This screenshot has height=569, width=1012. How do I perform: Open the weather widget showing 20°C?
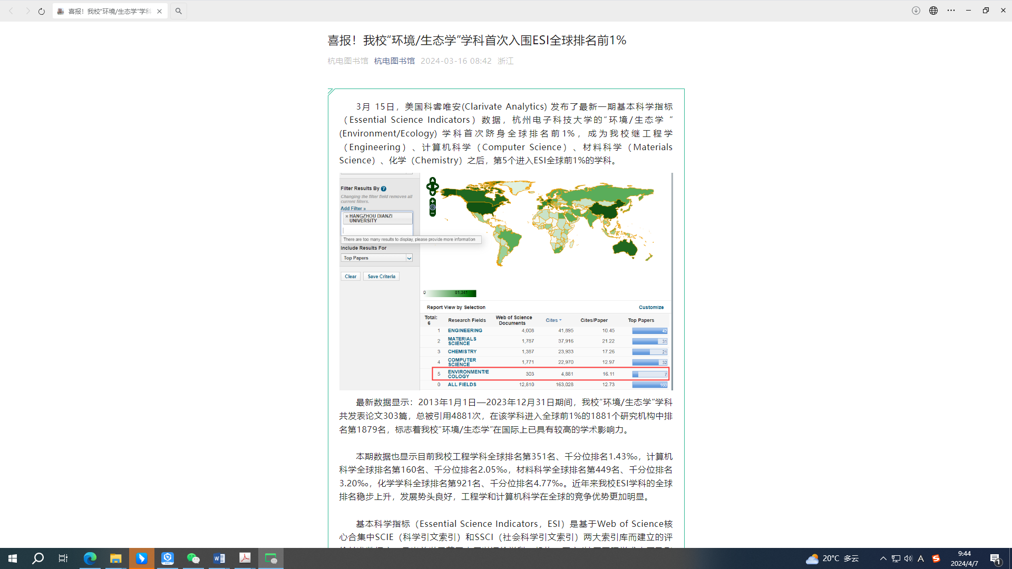click(x=833, y=558)
